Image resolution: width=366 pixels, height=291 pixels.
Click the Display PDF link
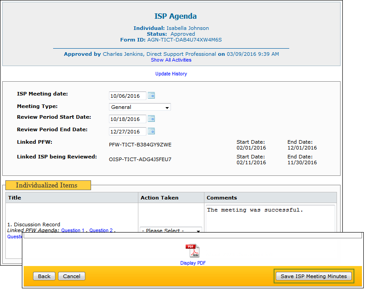[x=193, y=263]
